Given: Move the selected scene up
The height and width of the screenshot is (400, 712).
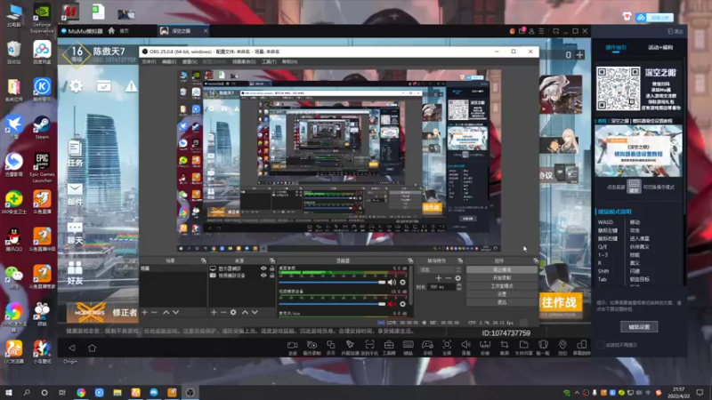Looking at the screenshot, I should point(166,313).
